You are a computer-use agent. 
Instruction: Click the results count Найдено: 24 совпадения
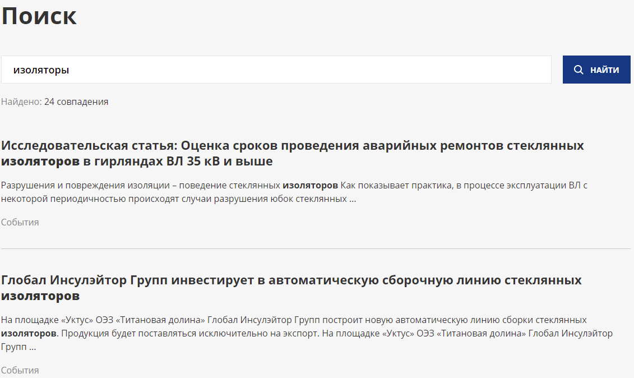54,102
